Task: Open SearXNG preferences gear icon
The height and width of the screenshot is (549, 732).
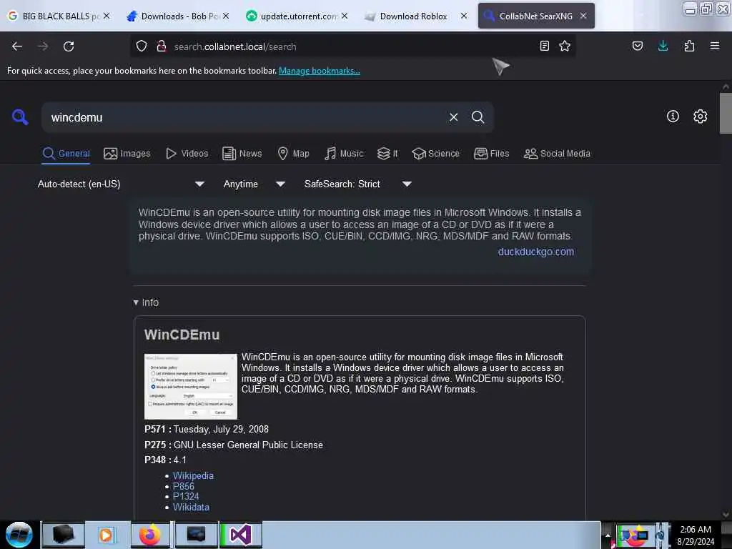Action: (701, 117)
